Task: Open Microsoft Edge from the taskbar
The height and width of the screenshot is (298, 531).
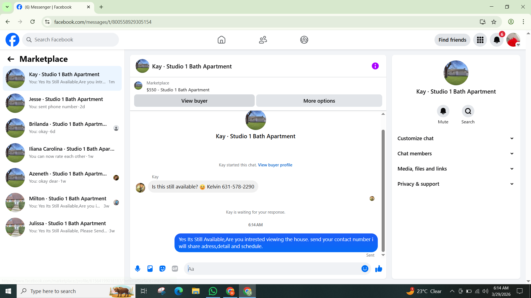Action: [x=179, y=291]
